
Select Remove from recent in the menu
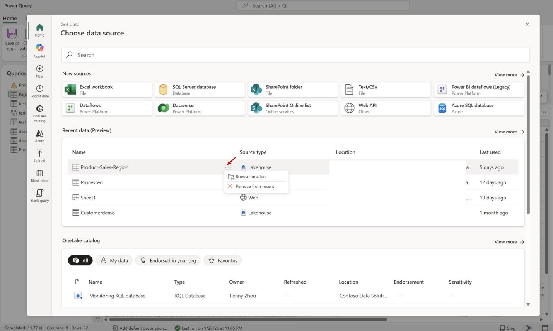254,186
